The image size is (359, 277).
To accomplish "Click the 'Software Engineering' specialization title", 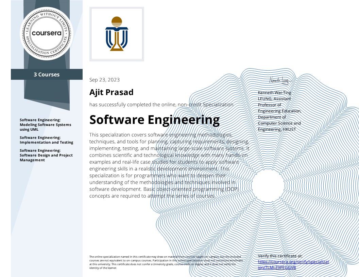I will pyautogui.click(x=154, y=120).
